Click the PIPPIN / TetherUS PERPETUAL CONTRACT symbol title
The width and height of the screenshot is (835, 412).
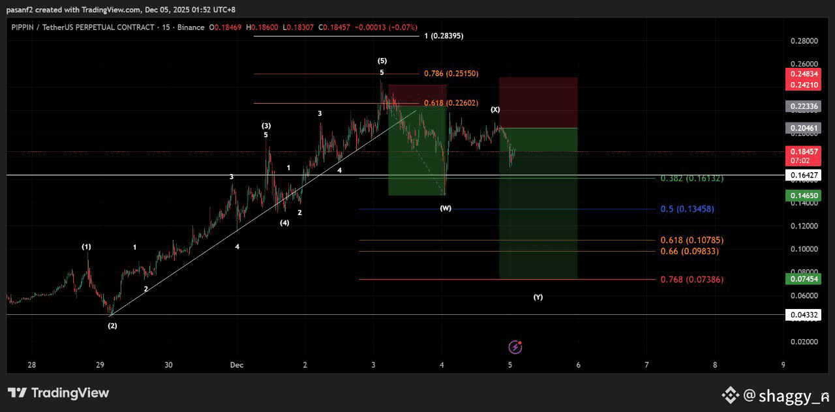83,27
